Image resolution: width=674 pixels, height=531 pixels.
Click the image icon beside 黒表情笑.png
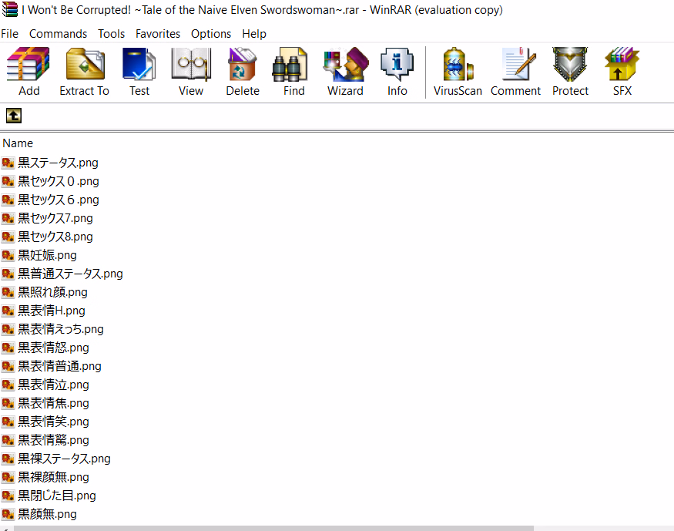(x=8, y=422)
